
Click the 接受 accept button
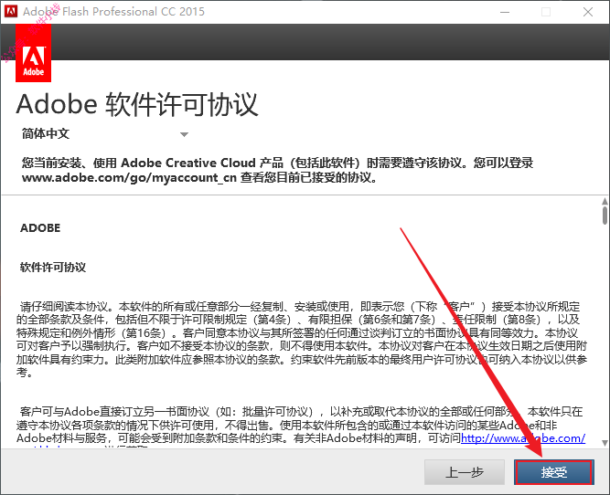pos(554,472)
